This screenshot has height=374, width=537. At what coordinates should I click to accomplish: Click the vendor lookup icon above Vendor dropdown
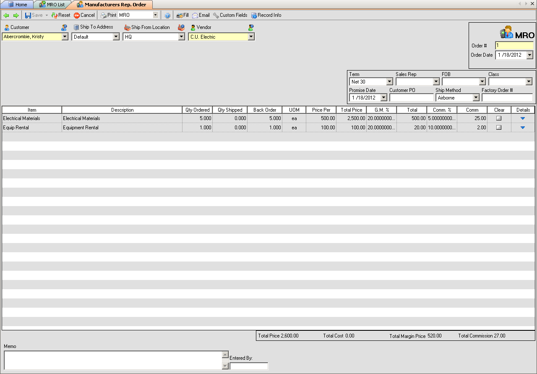[x=251, y=28]
